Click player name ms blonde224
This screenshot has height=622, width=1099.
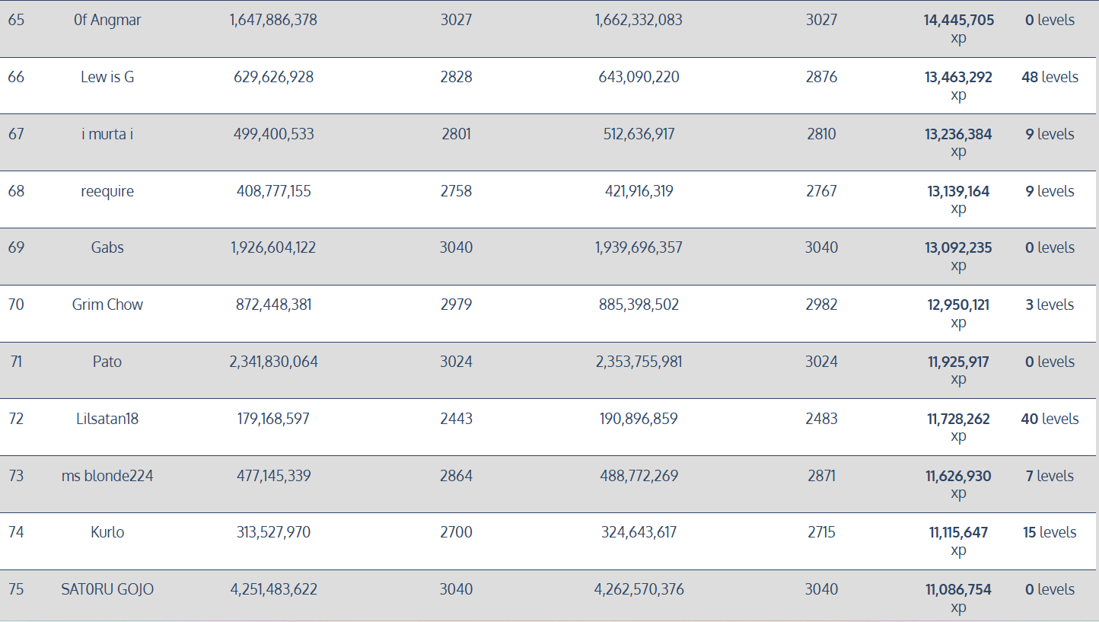pos(107,476)
